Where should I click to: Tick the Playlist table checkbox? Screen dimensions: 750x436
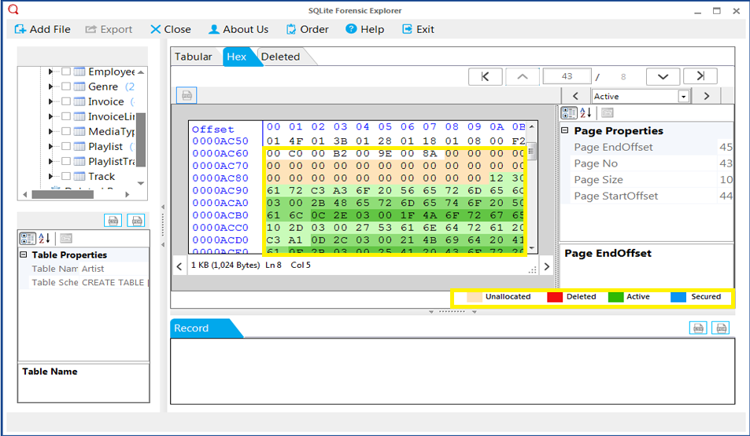point(66,146)
